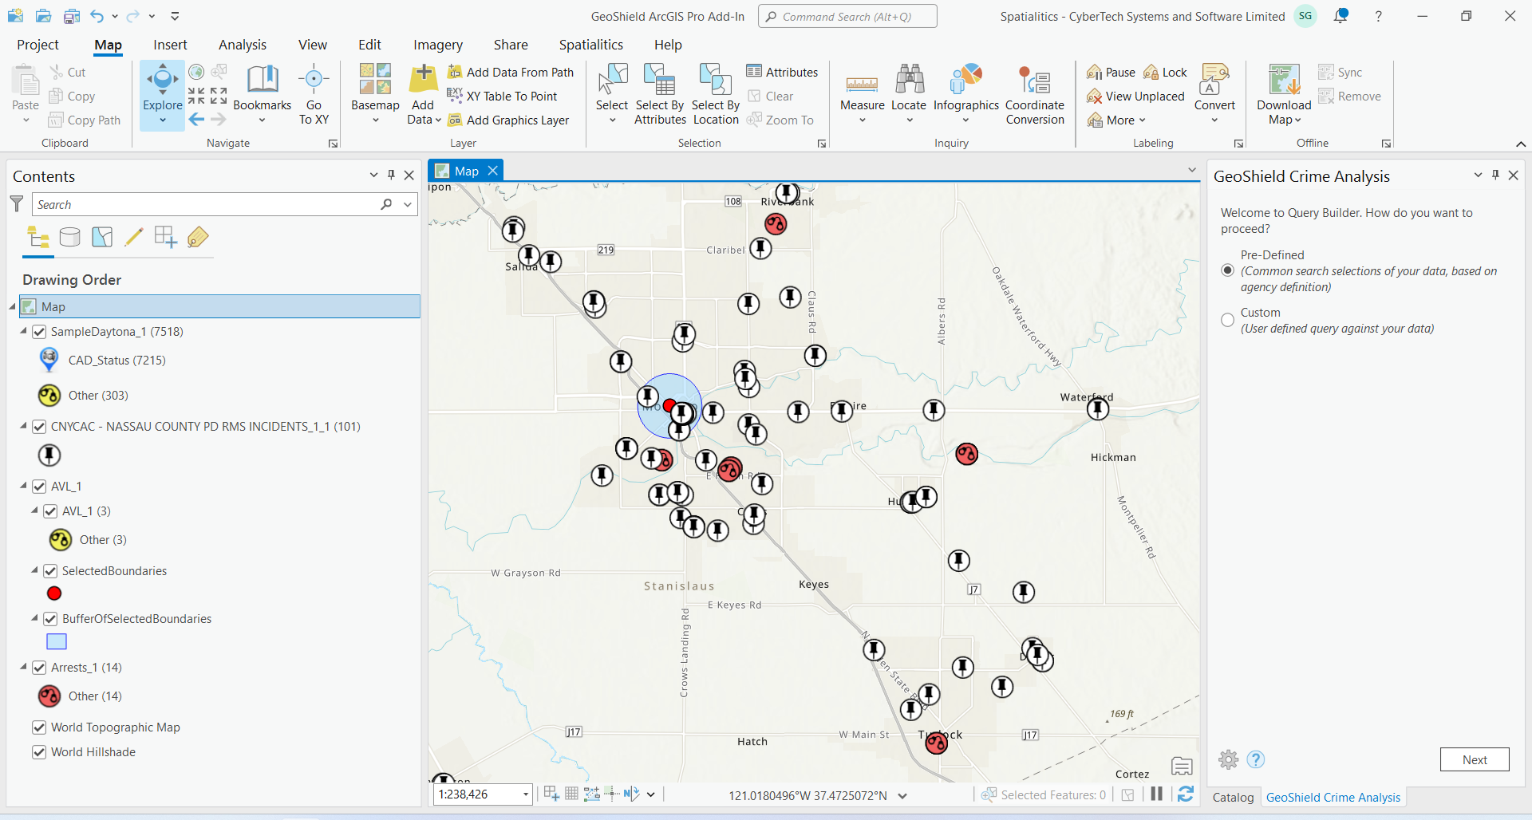1532x820 pixels.
Task: Open GeoShield settings gear icon
Action: point(1229,759)
